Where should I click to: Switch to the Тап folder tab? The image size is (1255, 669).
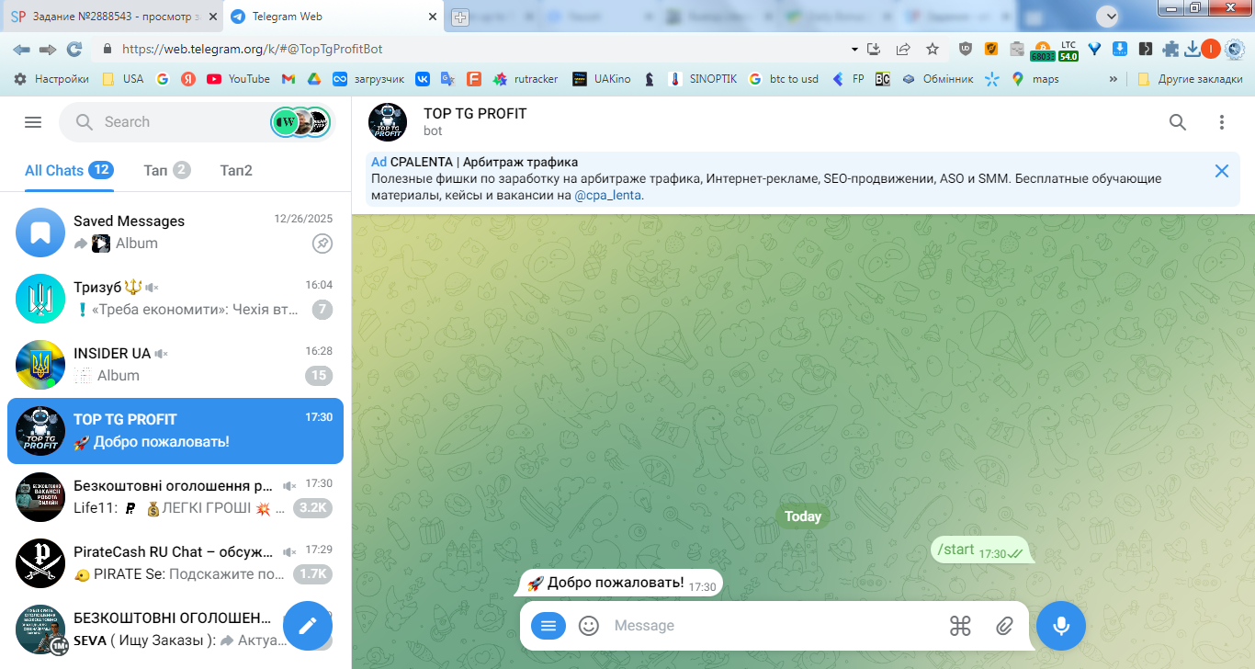pyautogui.click(x=166, y=170)
